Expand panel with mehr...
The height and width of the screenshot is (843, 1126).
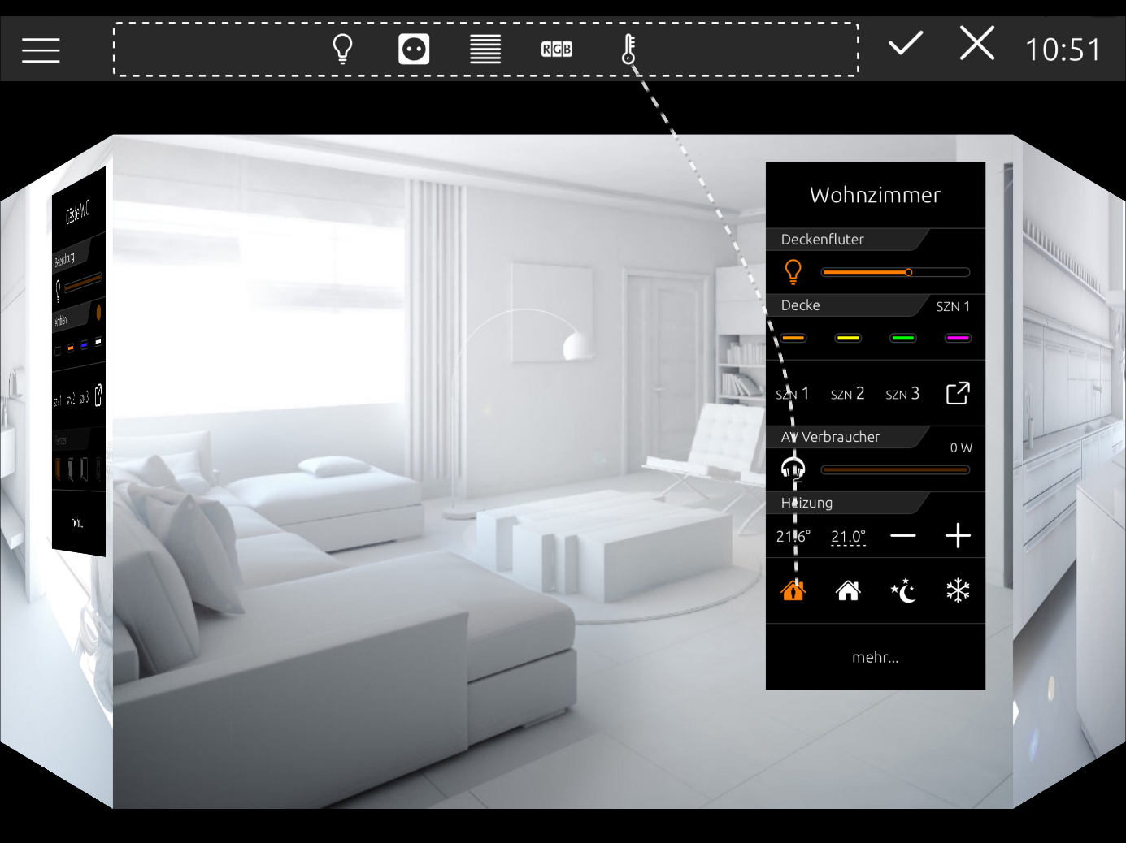point(876,657)
